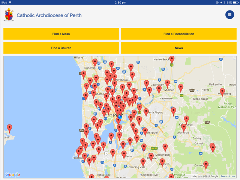Tap the Archdiocese crest logo
240x180 pixels.
point(9,15)
